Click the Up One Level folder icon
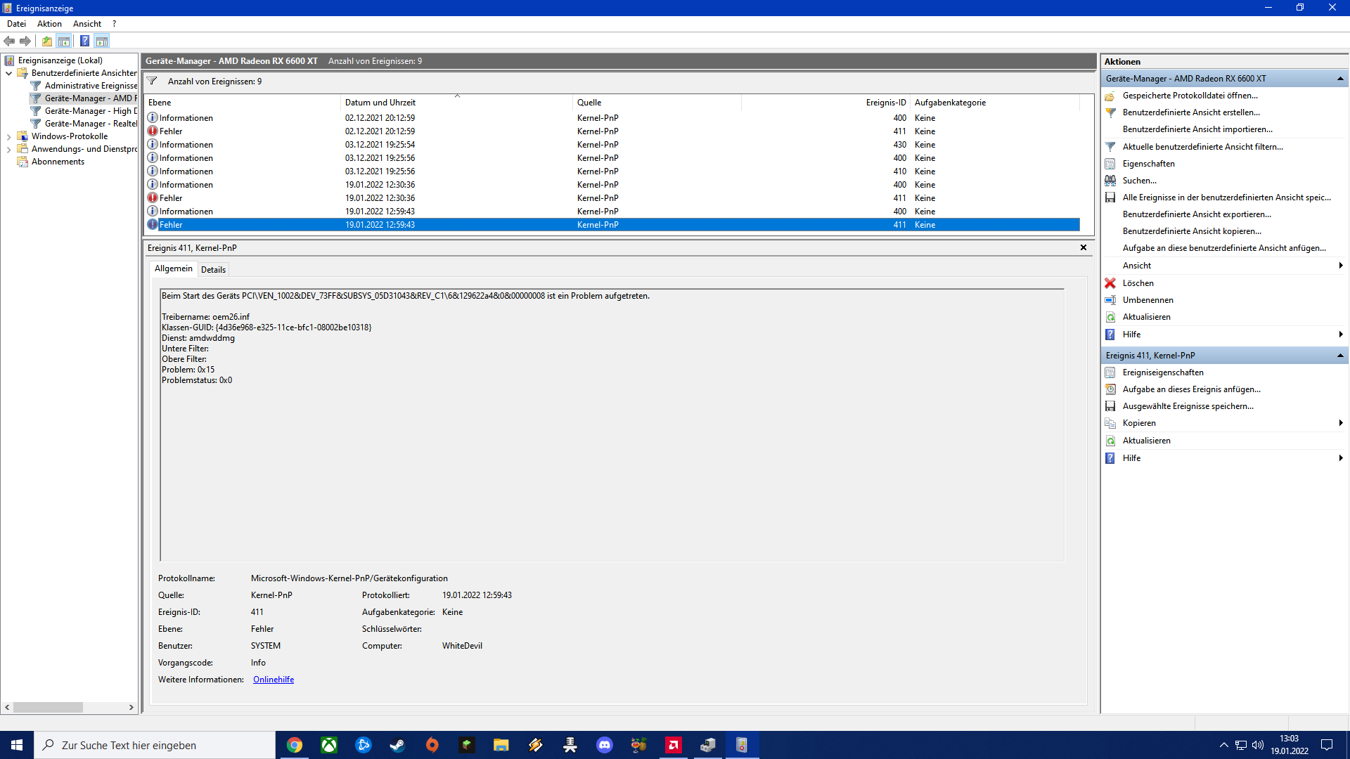Image resolution: width=1350 pixels, height=759 pixels. tap(47, 41)
